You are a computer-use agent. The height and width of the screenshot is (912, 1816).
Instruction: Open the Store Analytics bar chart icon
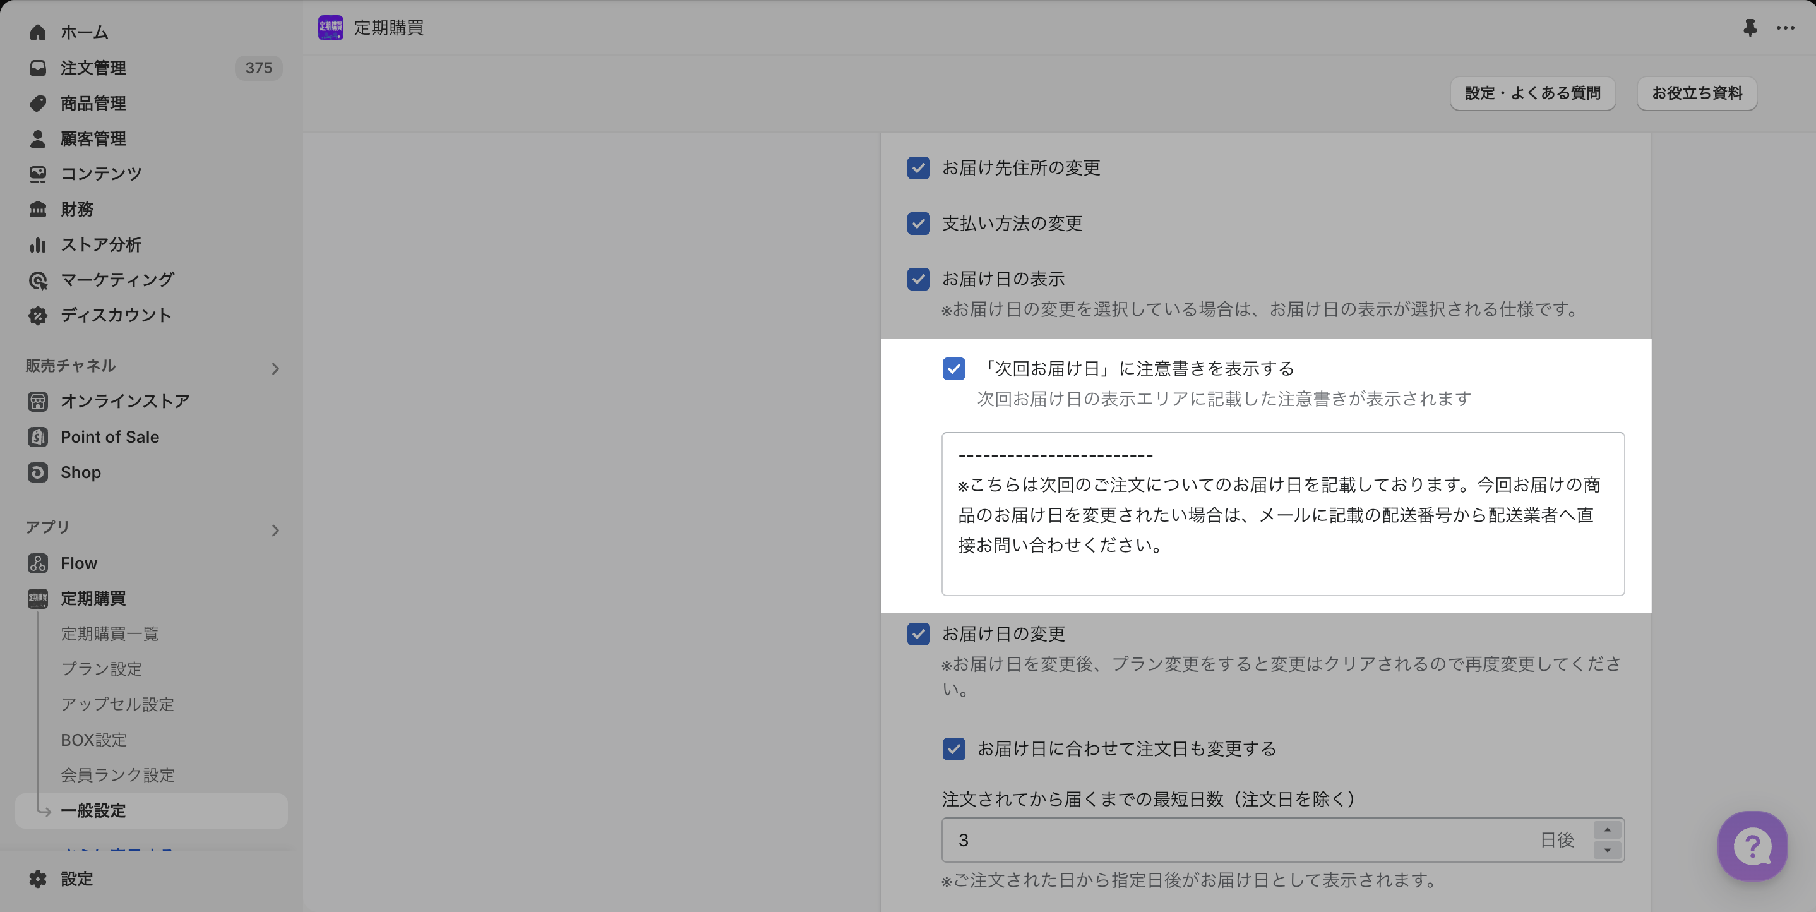37,245
